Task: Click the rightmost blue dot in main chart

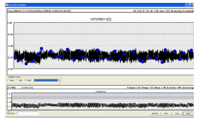Action: pos(191,50)
